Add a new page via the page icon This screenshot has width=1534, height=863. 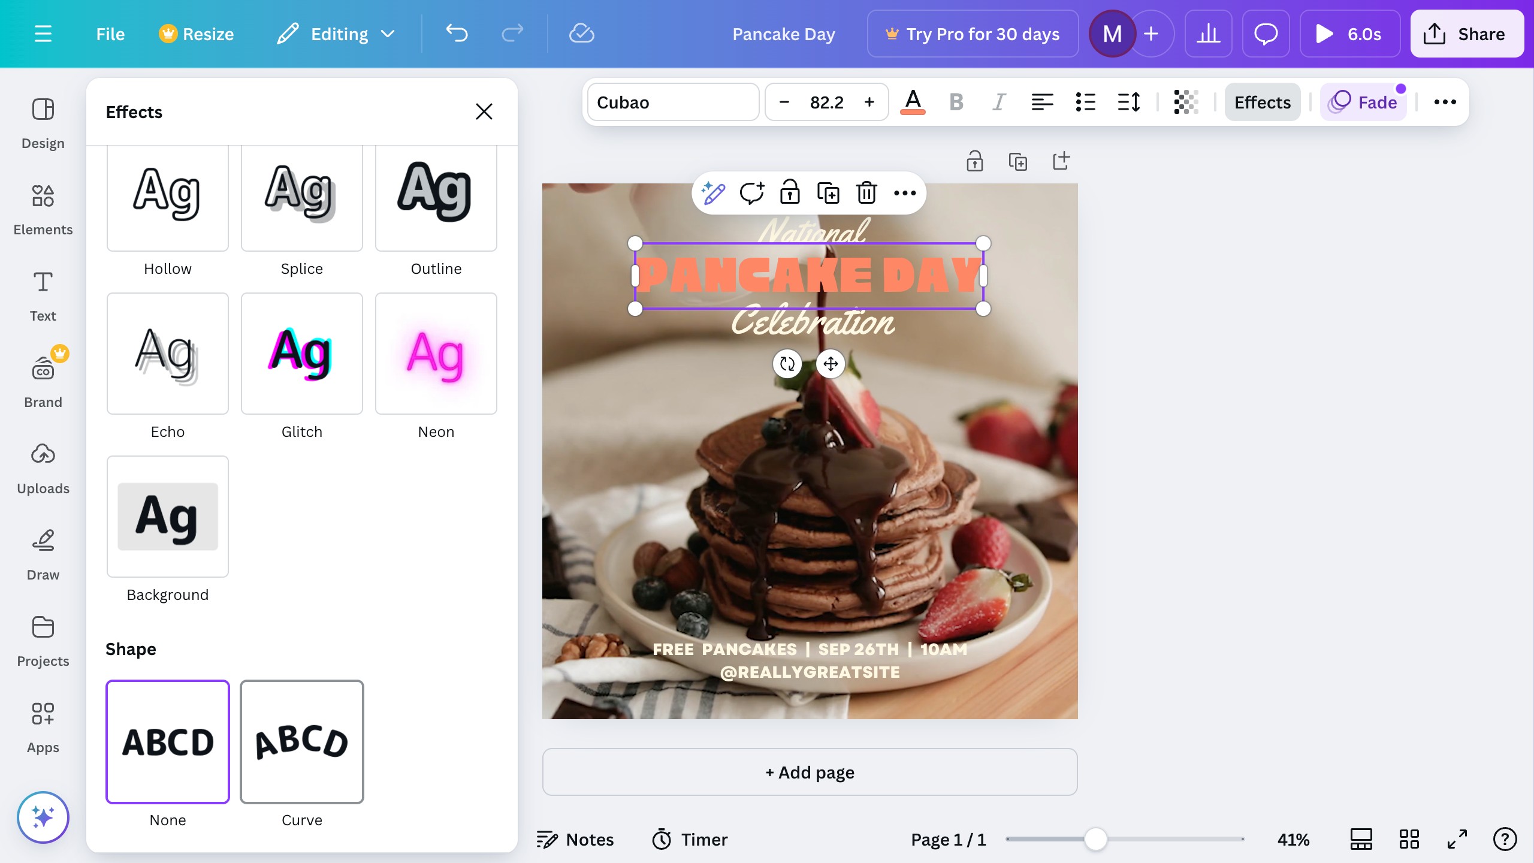coord(1061,161)
